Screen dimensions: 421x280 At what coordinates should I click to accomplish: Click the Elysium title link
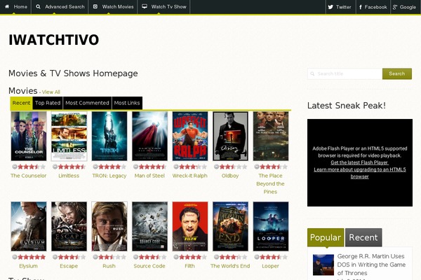click(x=28, y=266)
